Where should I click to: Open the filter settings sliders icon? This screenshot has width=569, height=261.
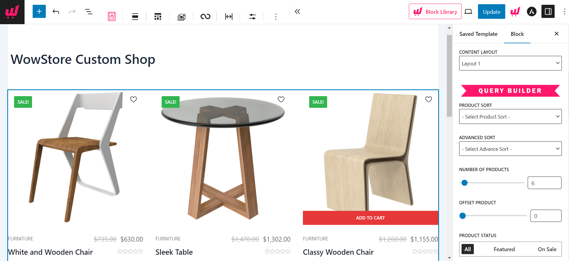pyautogui.click(x=252, y=17)
